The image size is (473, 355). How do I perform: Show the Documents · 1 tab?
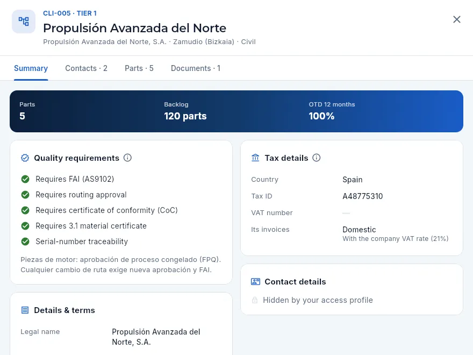click(x=196, y=68)
